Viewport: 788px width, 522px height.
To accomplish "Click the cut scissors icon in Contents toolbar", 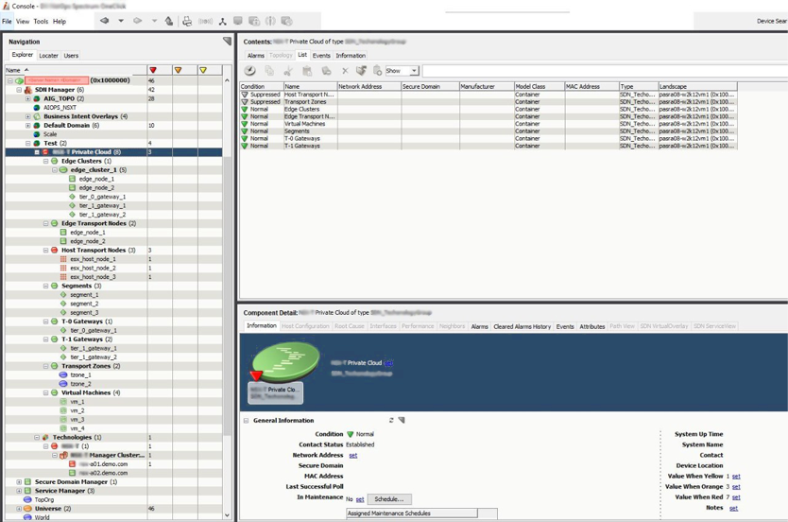I will tap(288, 71).
